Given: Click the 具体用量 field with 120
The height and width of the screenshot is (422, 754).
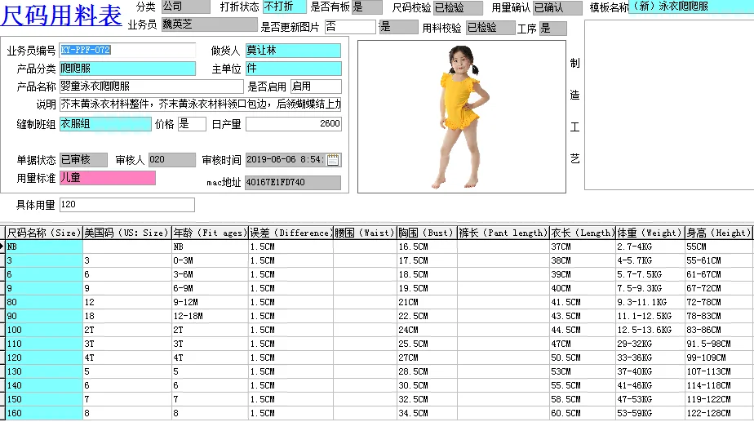Looking at the screenshot, I should point(127,205).
